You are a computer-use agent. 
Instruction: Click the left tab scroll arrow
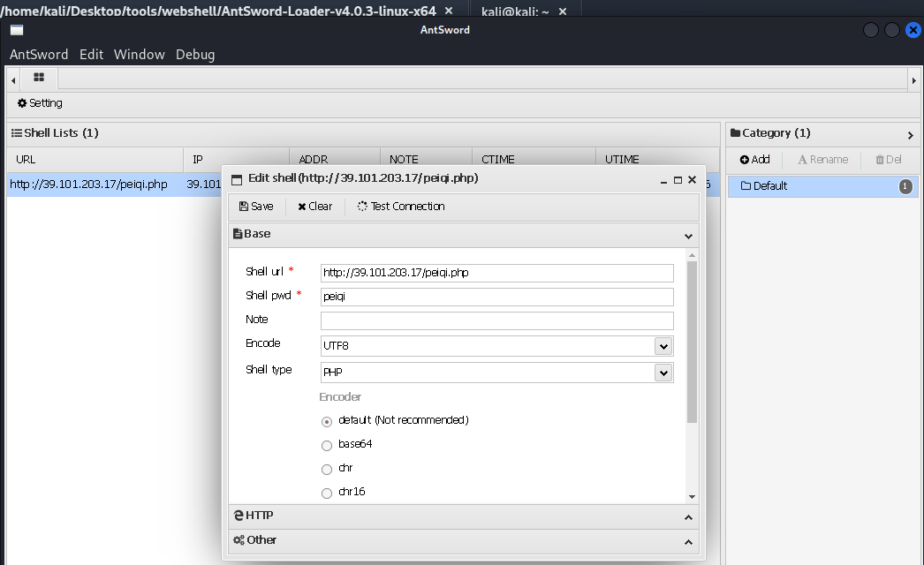(13, 80)
